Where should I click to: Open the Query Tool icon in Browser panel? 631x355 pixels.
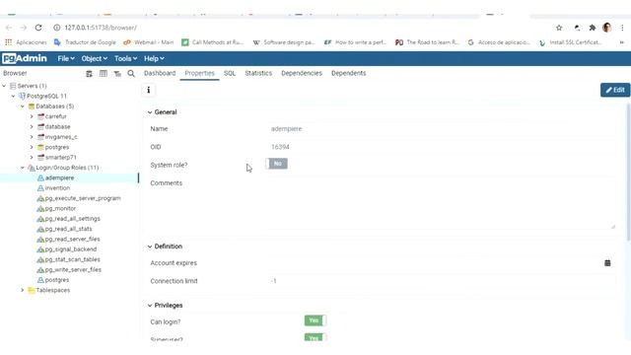[x=89, y=74]
